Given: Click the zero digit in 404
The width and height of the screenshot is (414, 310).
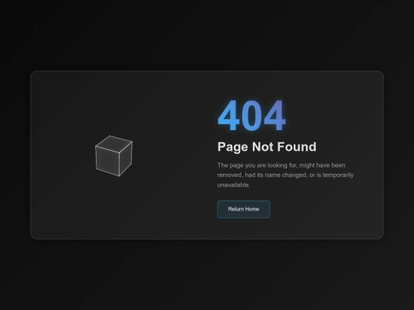Looking at the screenshot, I should click(251, 115).
